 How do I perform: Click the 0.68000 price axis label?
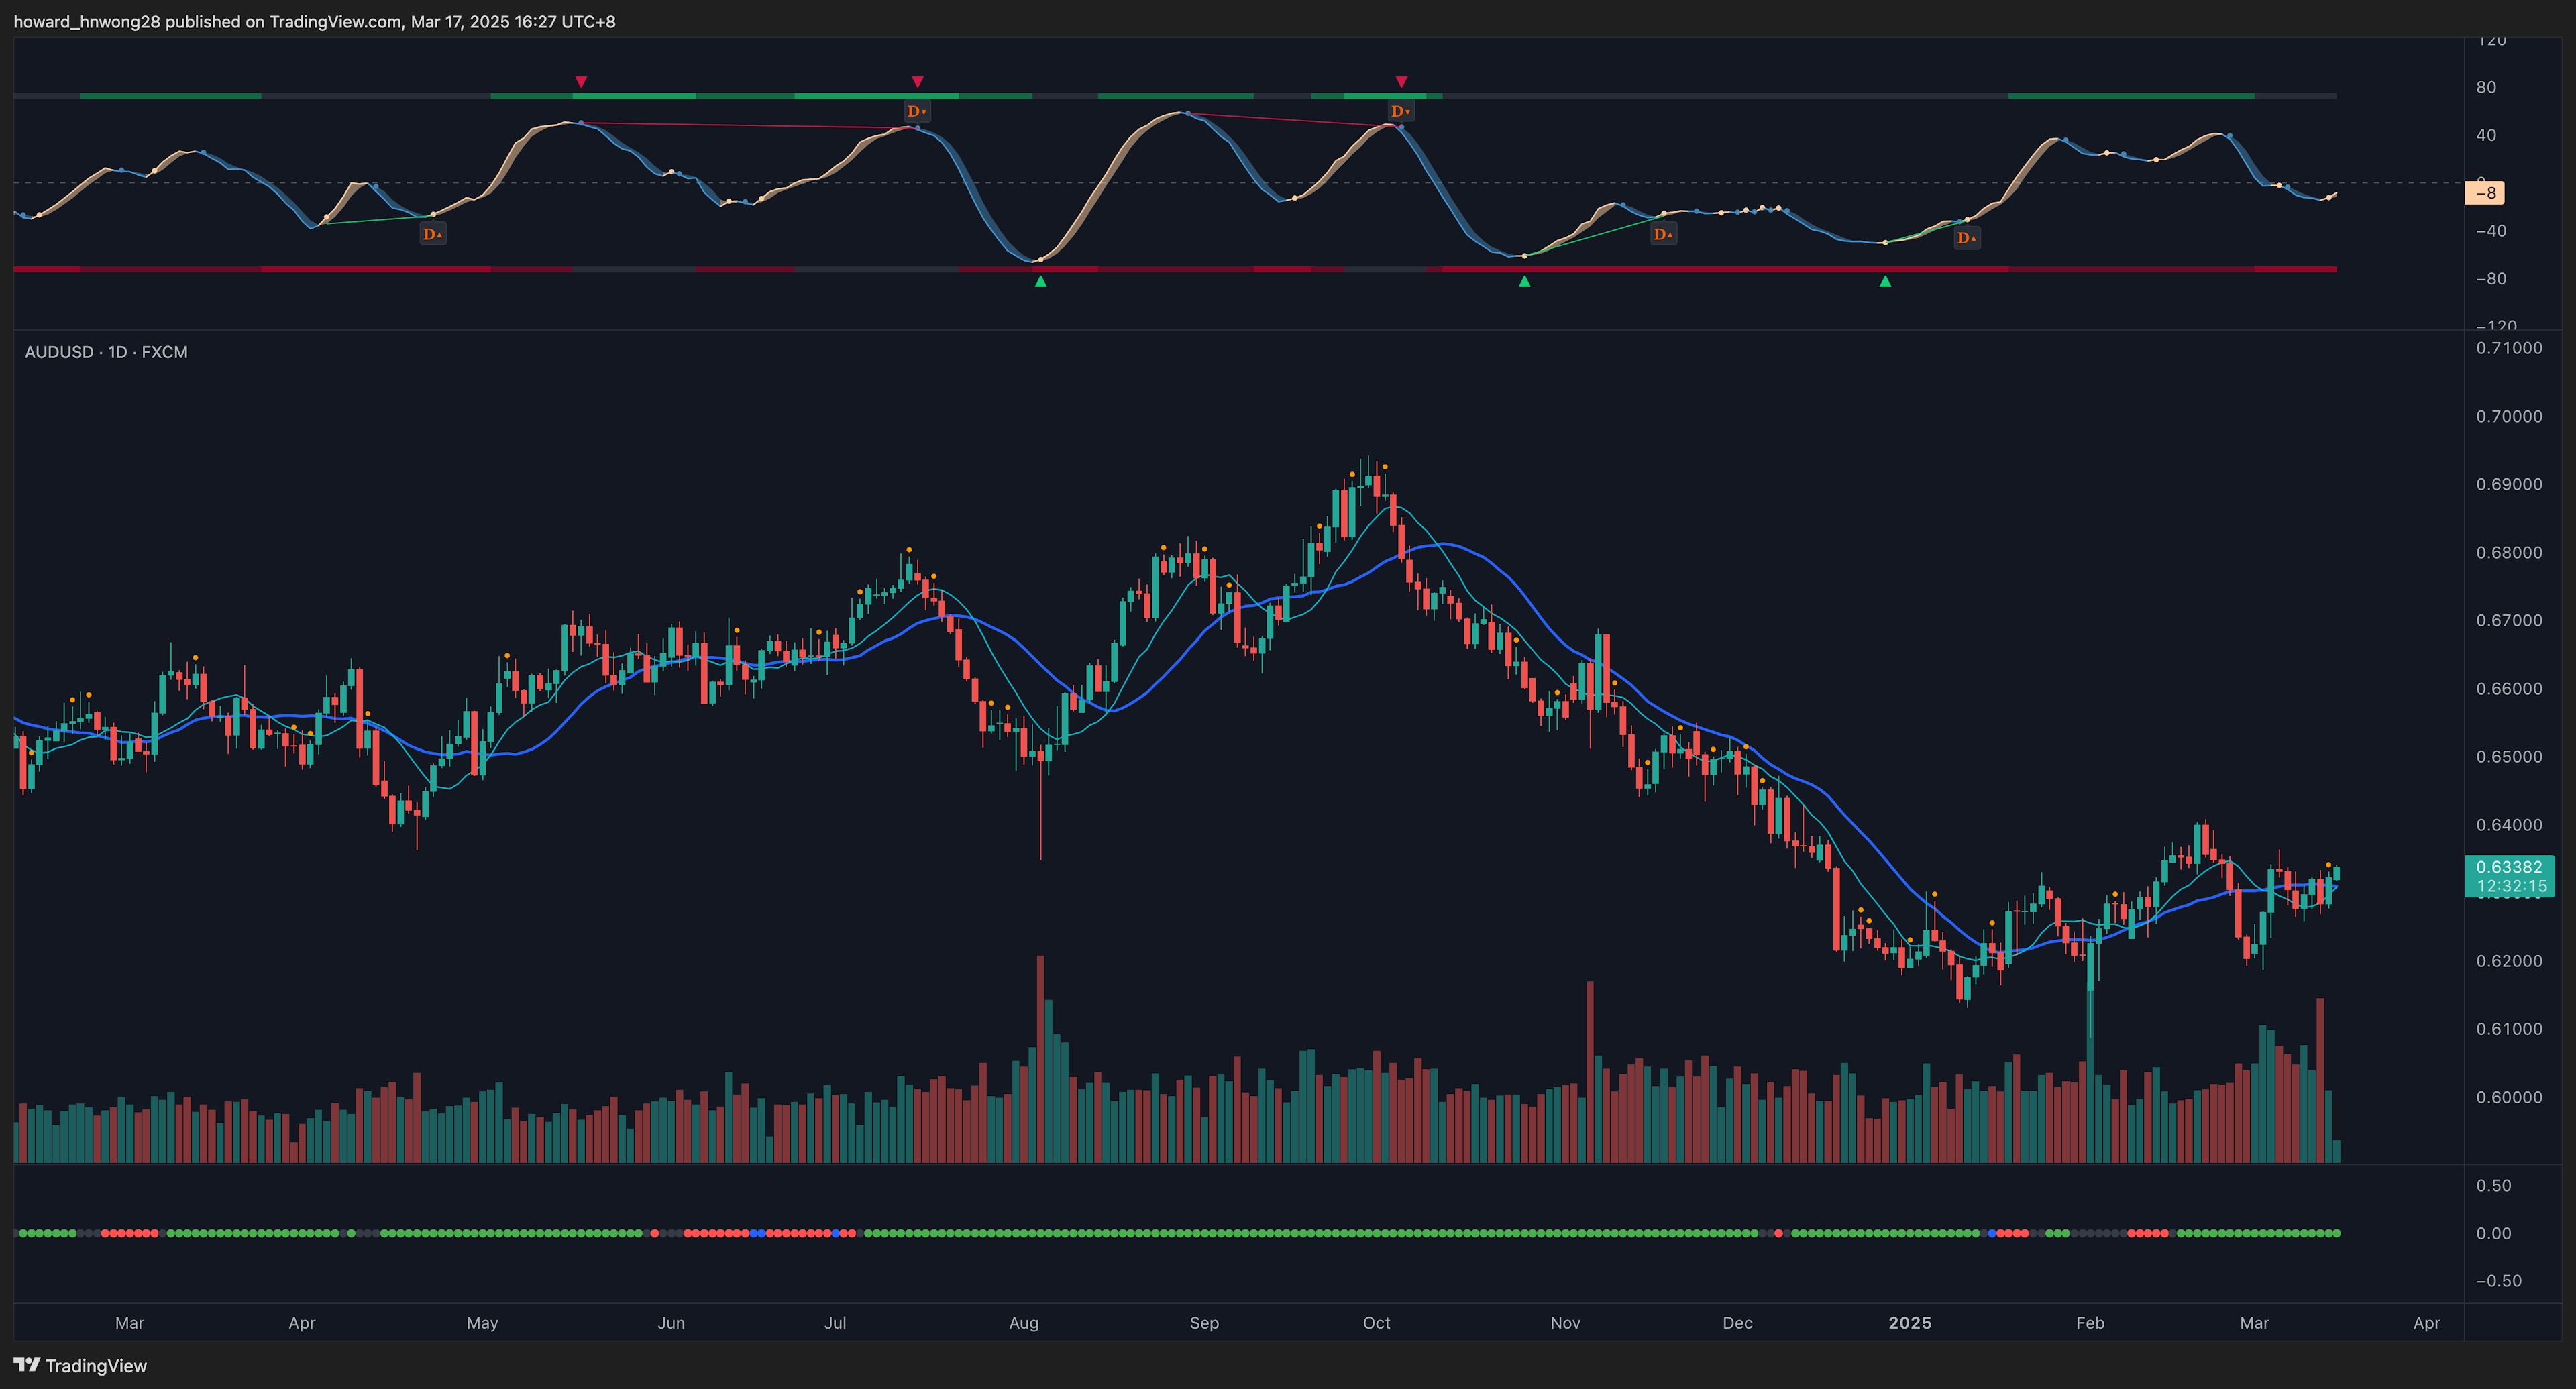point(2509,552)
